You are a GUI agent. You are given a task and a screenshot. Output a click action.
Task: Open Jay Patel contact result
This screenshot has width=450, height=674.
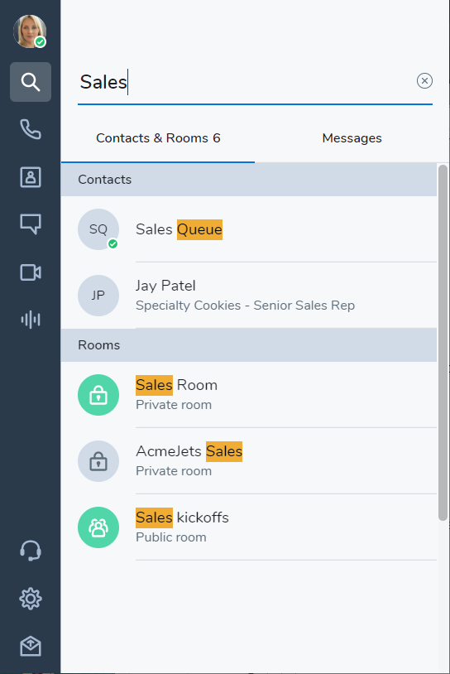pos(249,296)
